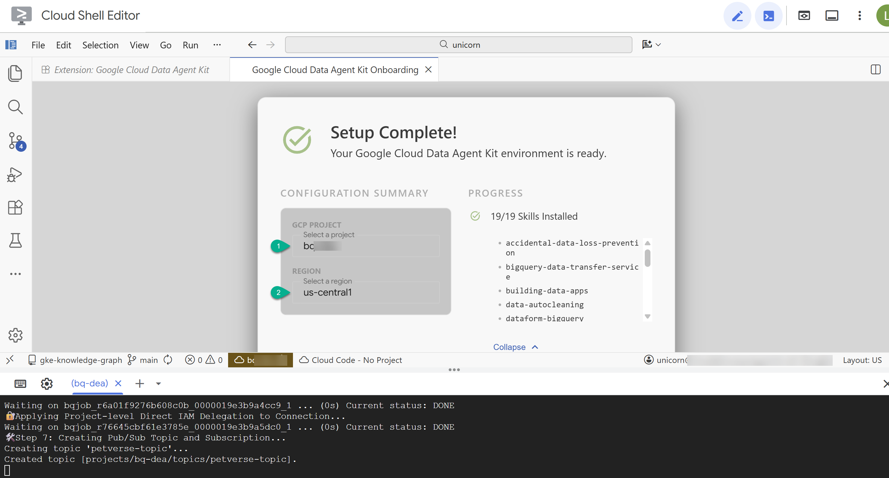
Task: Select the building-data-apps skill entry
Action: coord(547,291)
